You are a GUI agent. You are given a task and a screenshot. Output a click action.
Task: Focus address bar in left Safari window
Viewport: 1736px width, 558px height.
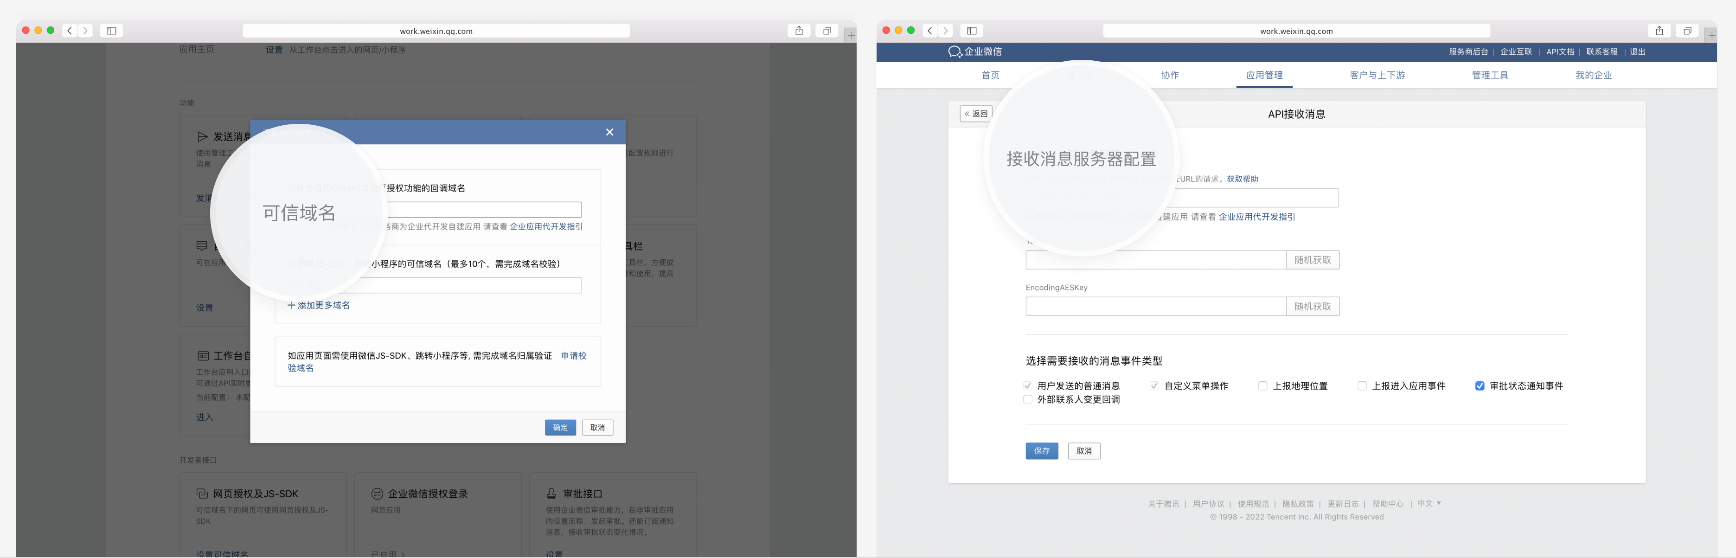[436, 31]
